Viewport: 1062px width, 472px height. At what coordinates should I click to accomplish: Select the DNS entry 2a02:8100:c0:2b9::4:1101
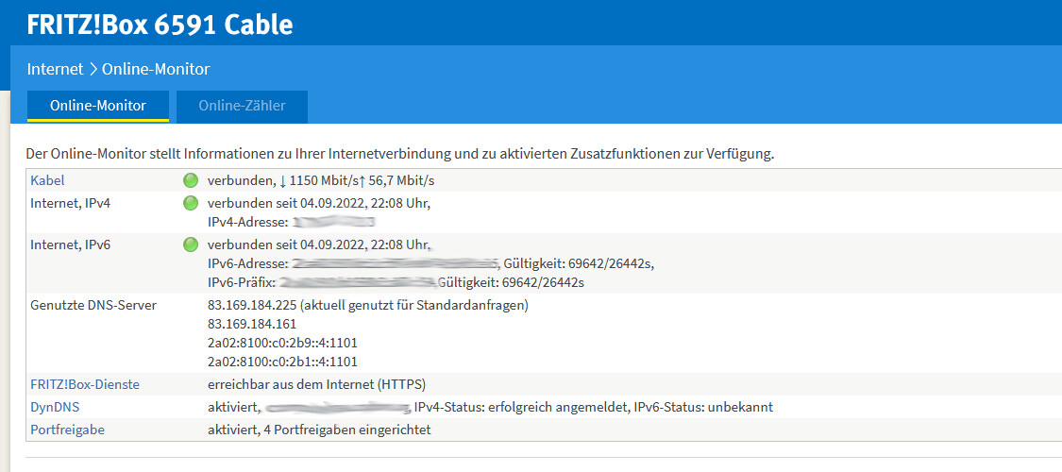pyautogui.click(x=282, y=343)
